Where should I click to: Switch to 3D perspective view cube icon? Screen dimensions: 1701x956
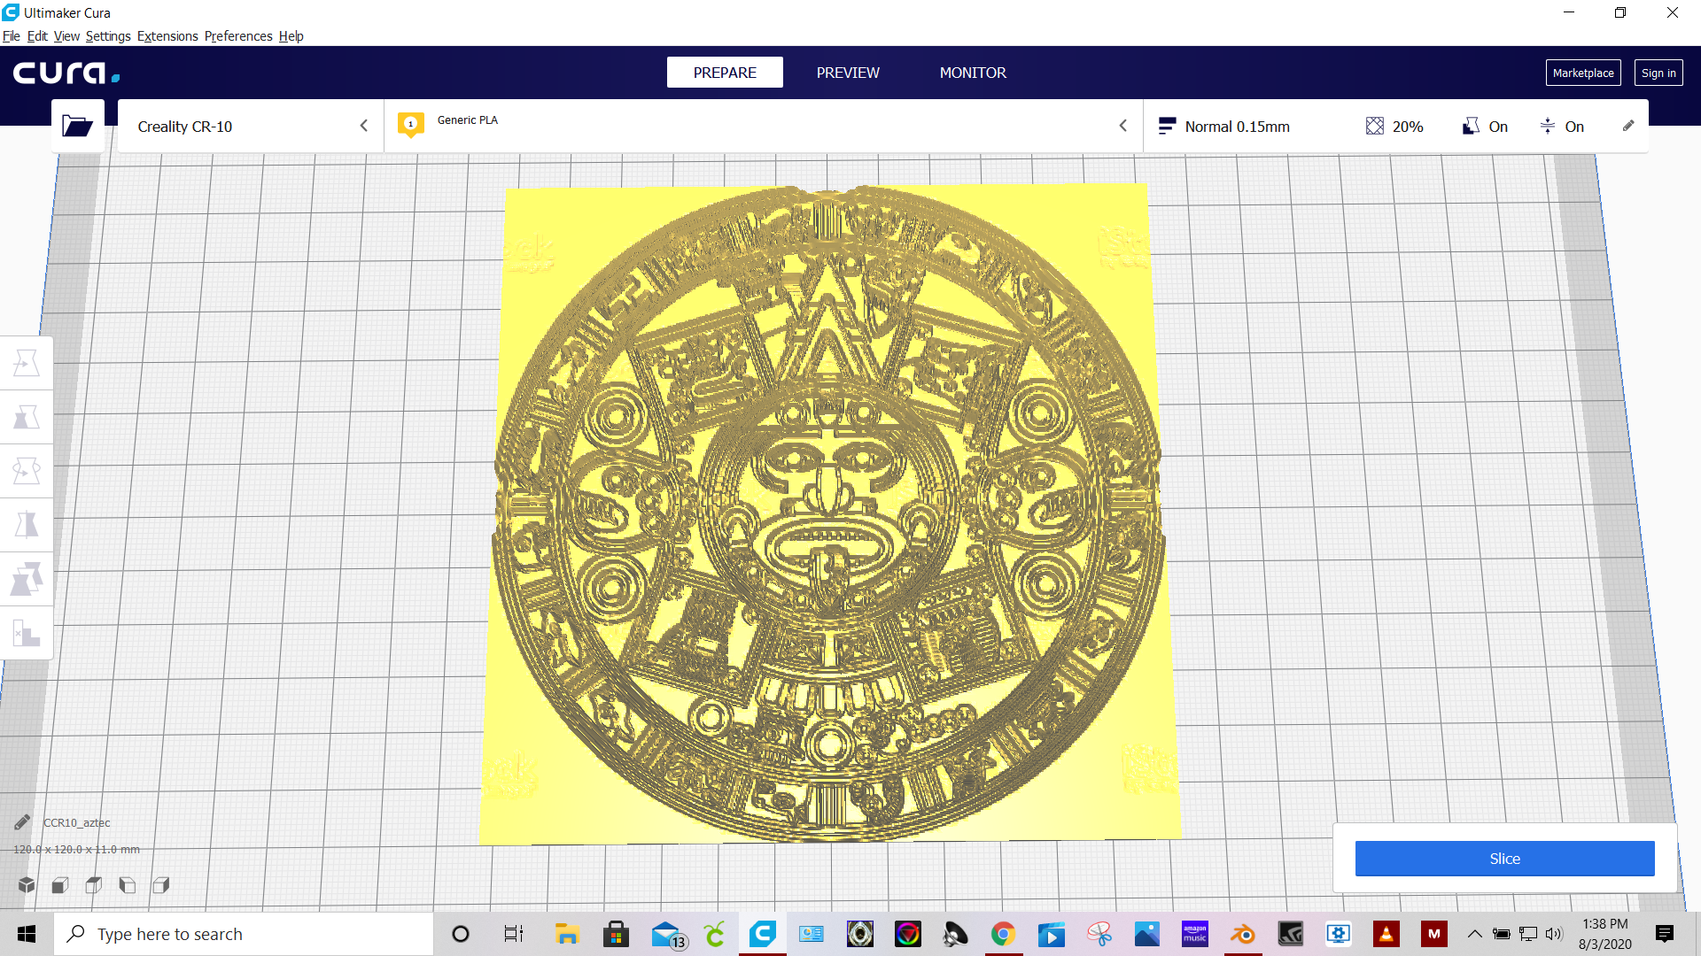(x=27, y=884)
